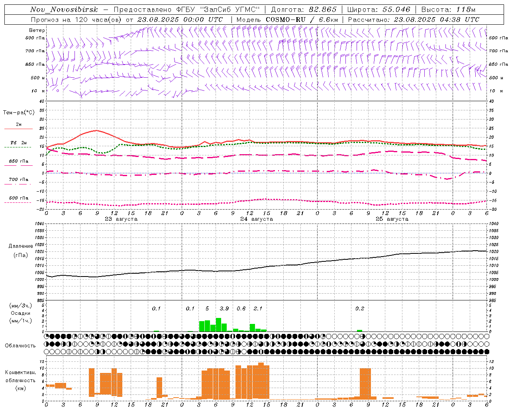Click the left 1040 pressure axis value
510x408 pixels.
tap(39, 224)
